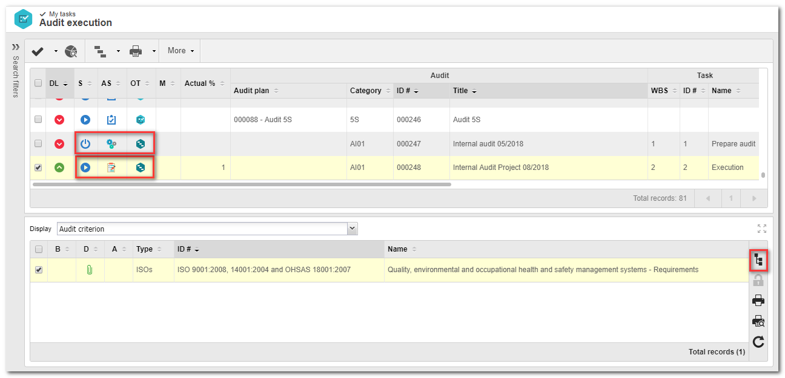
Task: Sort by the DL column header
Action: 59,83
